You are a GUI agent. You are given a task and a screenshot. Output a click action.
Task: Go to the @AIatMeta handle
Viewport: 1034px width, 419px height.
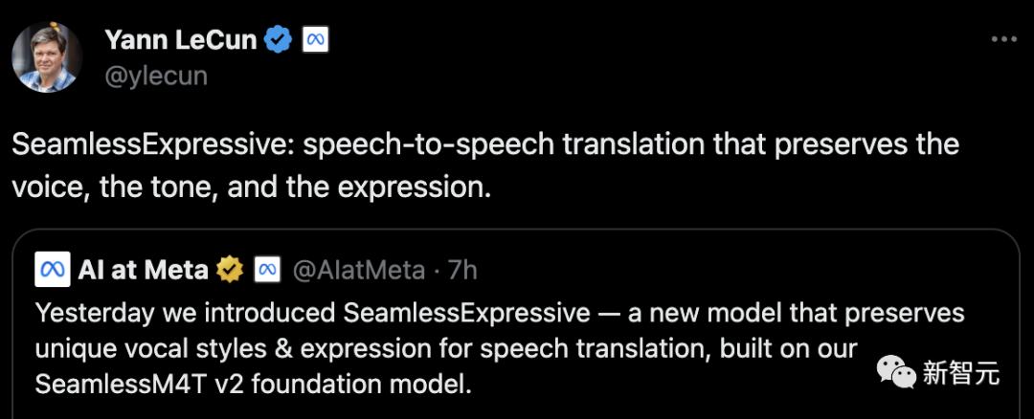point(356,271)
